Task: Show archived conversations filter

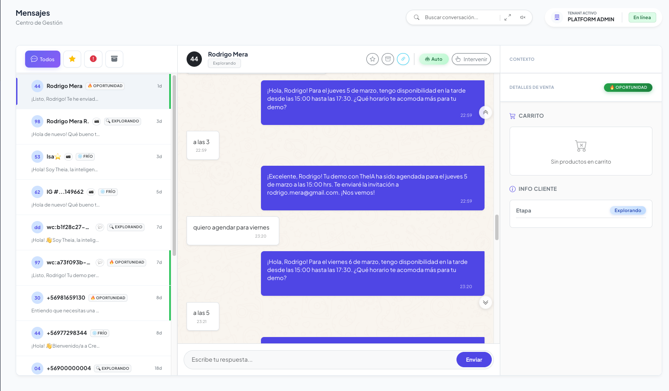Action: point(114,59)
